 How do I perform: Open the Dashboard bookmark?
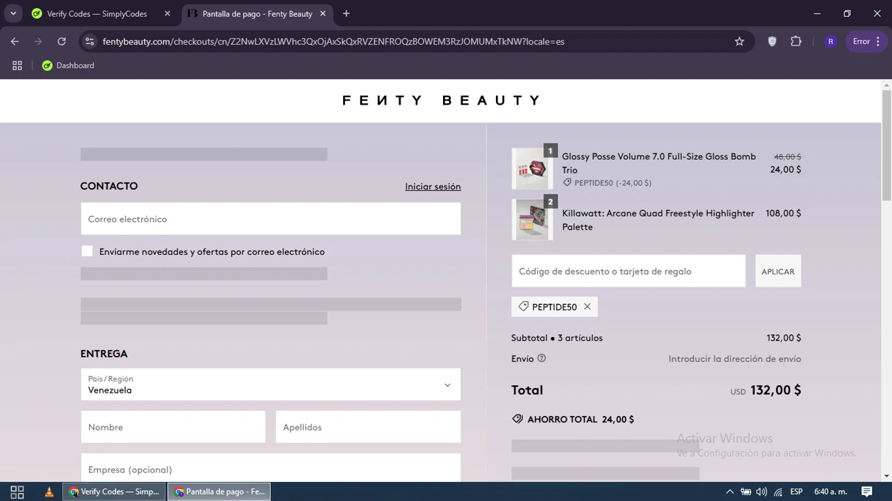(x=68, y=65)
